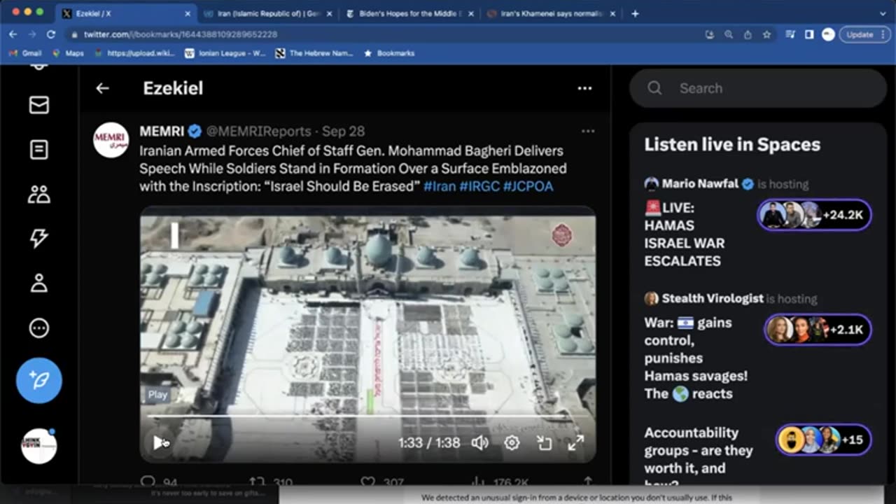Open the lightning bolt Premium icon

click(38, 238)
